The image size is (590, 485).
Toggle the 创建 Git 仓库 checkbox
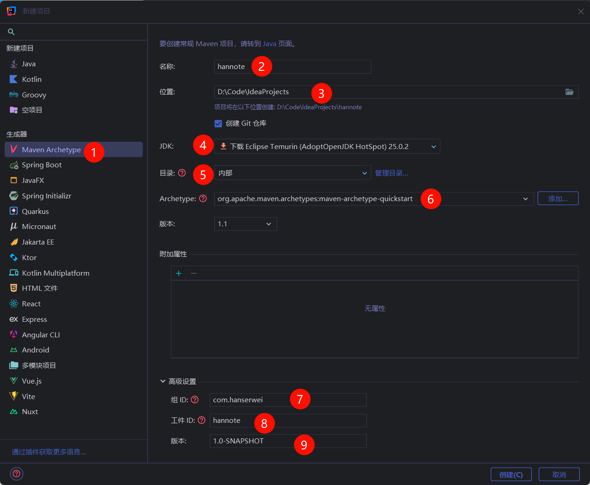(x=218, y=123)
